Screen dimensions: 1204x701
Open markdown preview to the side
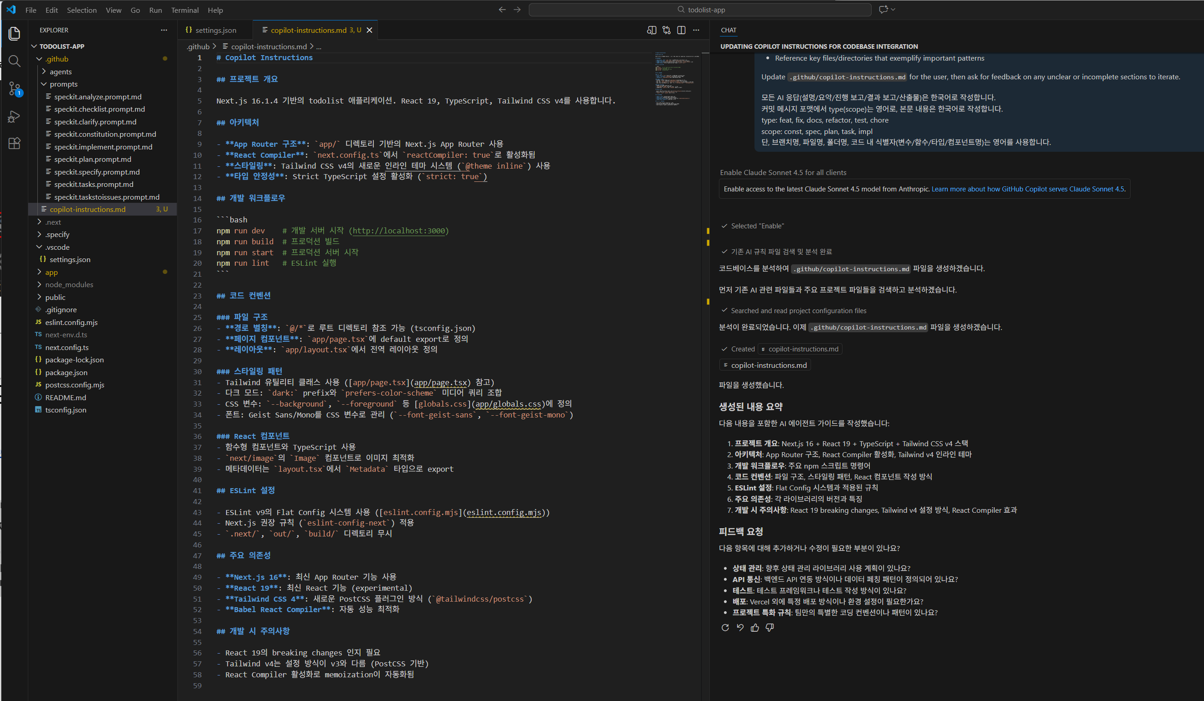651,30
